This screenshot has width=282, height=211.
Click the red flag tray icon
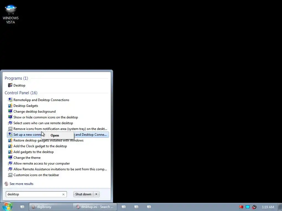point(241,207)
